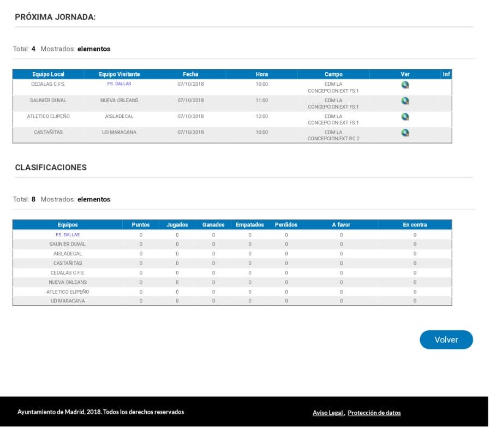Viewport: 490px width, 428px height.
Task: Click the Empatados column header
Action: pyautogui.click(x=250, y=225)
